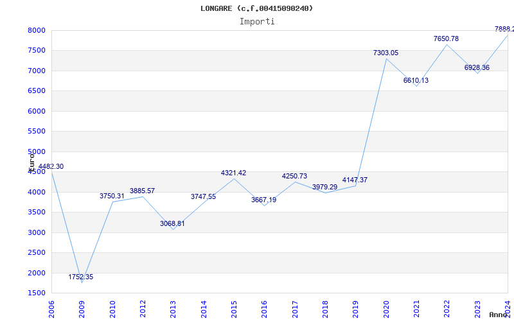Select data label 4482.30

(x=51, y=166)
